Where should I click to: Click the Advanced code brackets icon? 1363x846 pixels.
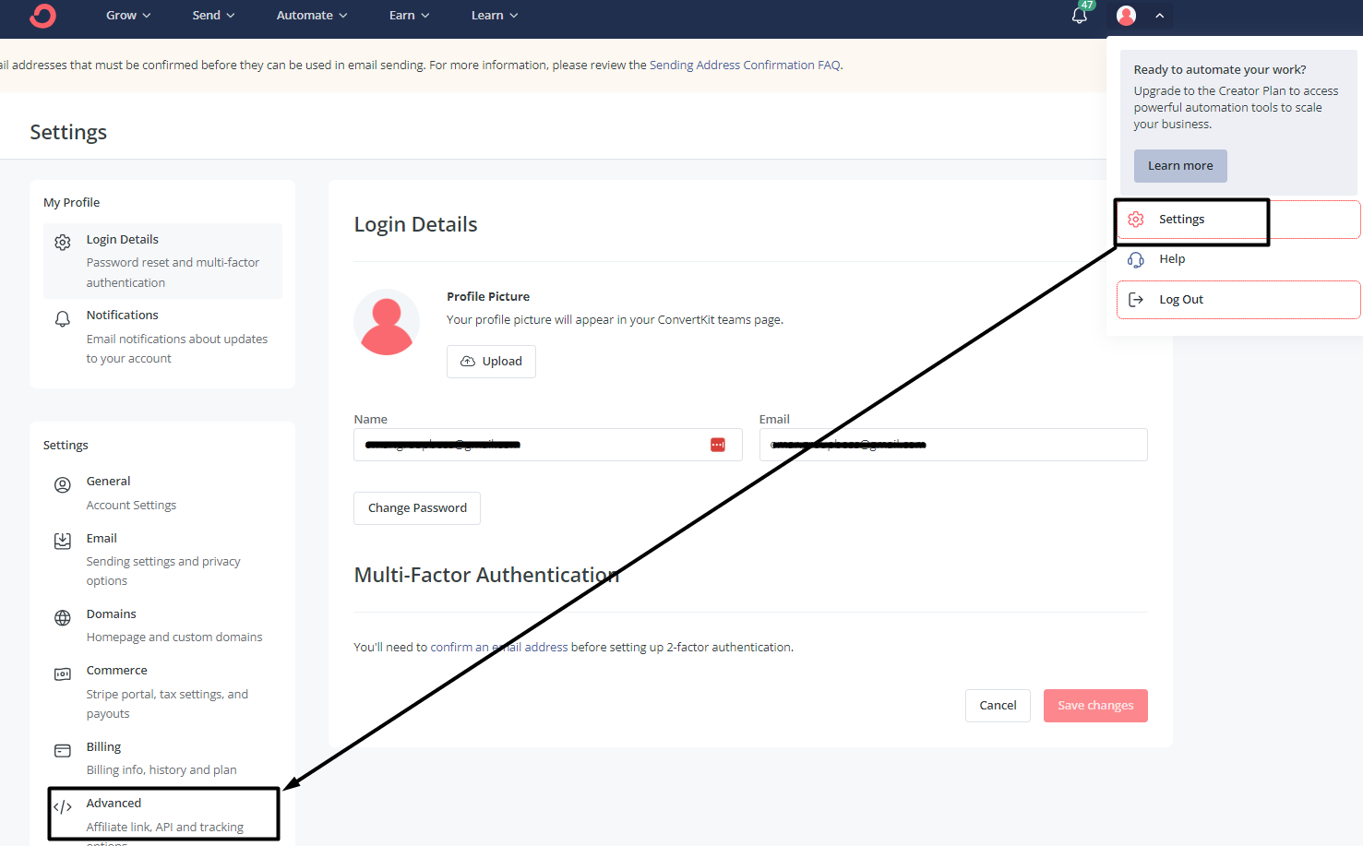(x=63, y=807)
